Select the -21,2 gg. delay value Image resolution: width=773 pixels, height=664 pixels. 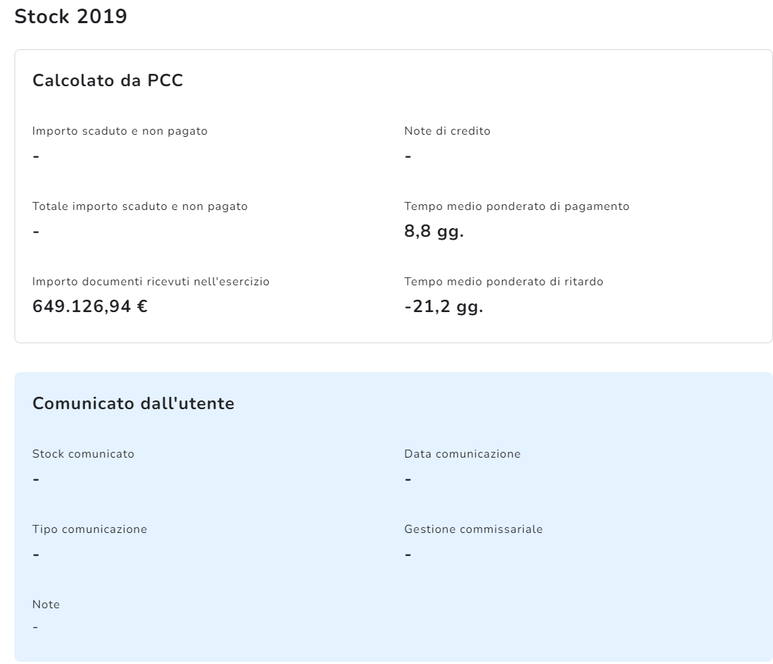point(443,307)
